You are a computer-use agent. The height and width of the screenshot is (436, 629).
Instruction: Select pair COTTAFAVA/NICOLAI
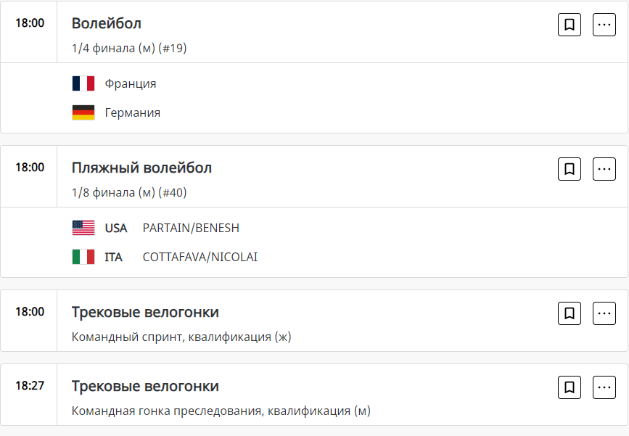[x=200, y=257]
